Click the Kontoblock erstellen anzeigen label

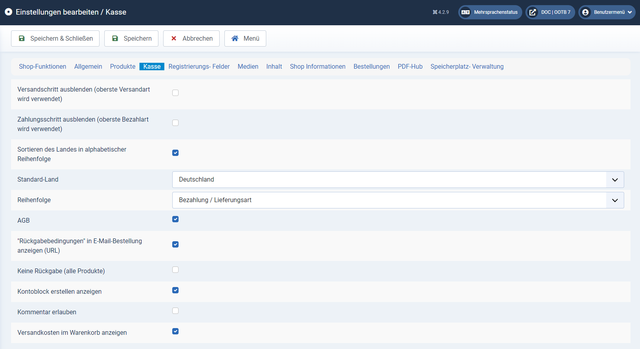[x=60, y=291]
